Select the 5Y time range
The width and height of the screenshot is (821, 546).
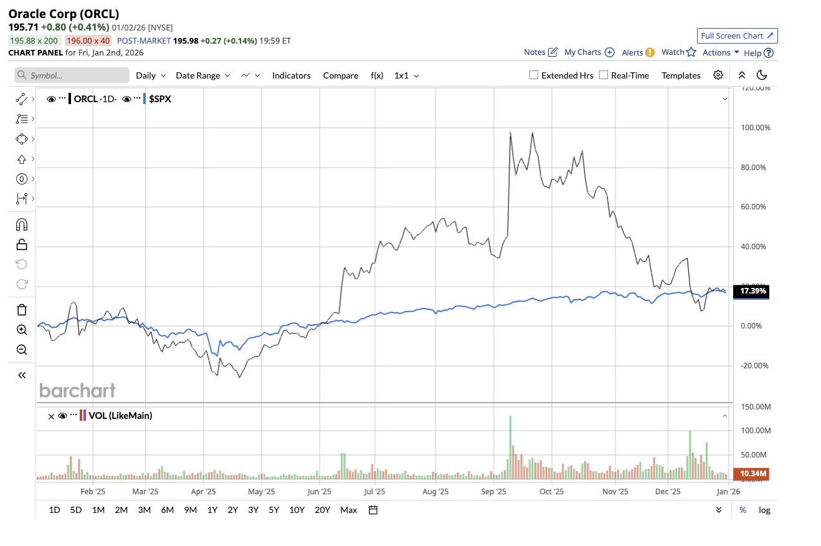274,510
